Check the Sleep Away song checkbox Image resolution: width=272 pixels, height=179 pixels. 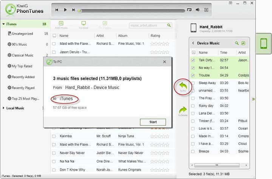coord(193,83)
